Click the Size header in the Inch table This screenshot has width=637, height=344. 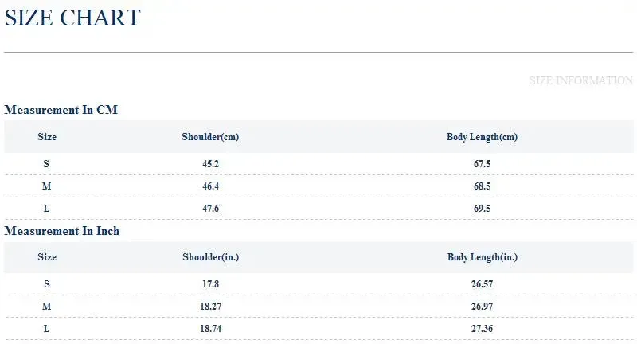coord(47,257)
